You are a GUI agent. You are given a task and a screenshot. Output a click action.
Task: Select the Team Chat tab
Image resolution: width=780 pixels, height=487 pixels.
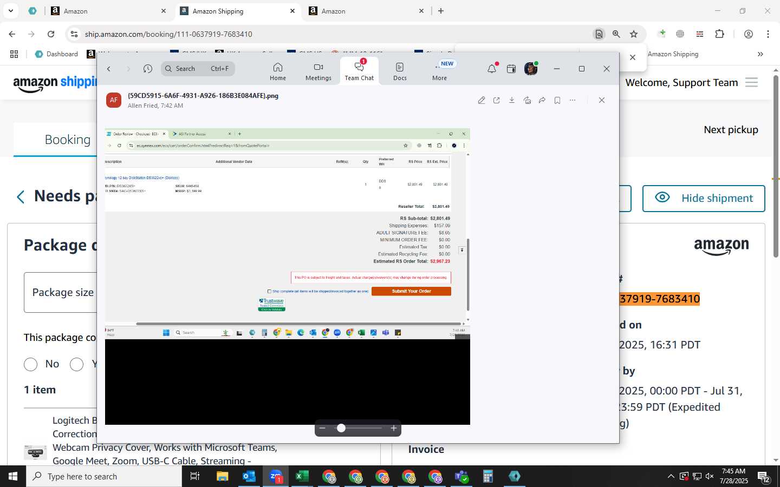point(359,71)
